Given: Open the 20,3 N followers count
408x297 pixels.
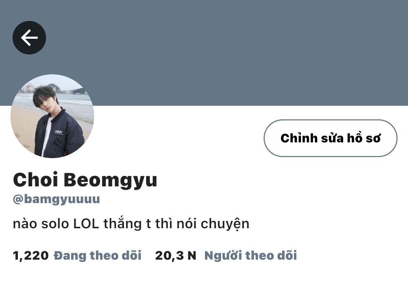Looking at the screenshot, I should click(176, 255).
